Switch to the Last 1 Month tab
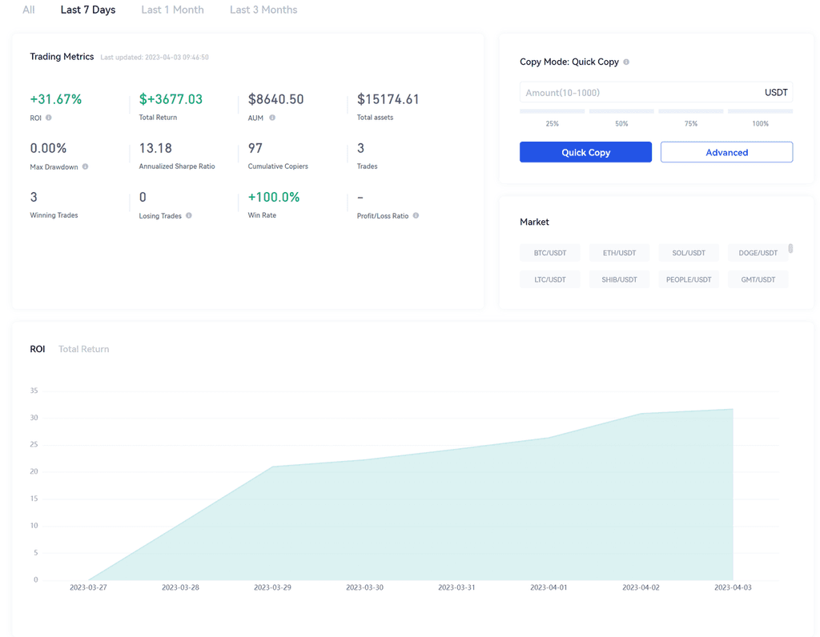The height and width of the screenshot is (637, 820). tap(172, 10)
